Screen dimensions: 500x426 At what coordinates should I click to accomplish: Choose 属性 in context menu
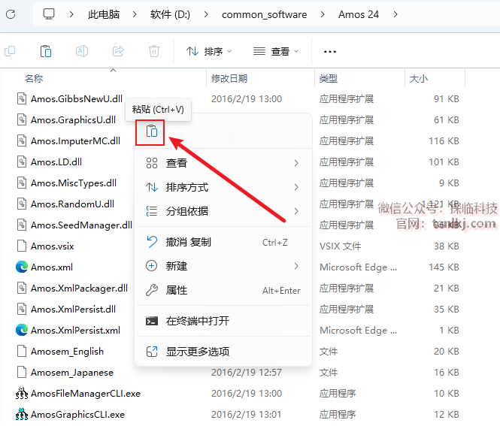point(223,290)
